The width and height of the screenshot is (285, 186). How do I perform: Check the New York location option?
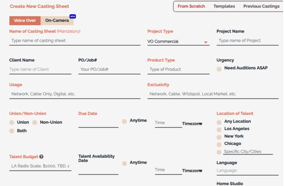(x=219, y=137)
